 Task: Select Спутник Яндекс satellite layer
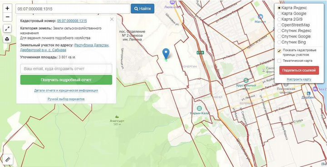279,31
